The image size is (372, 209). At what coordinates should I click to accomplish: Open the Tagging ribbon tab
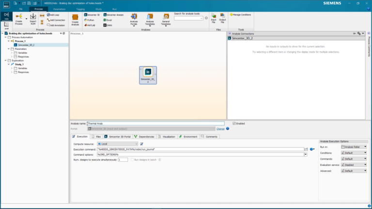(80, 9)
